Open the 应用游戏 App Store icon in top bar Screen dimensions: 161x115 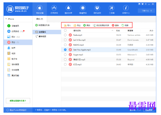click(54, 8)
